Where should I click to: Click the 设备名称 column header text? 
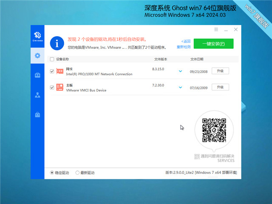62,59
